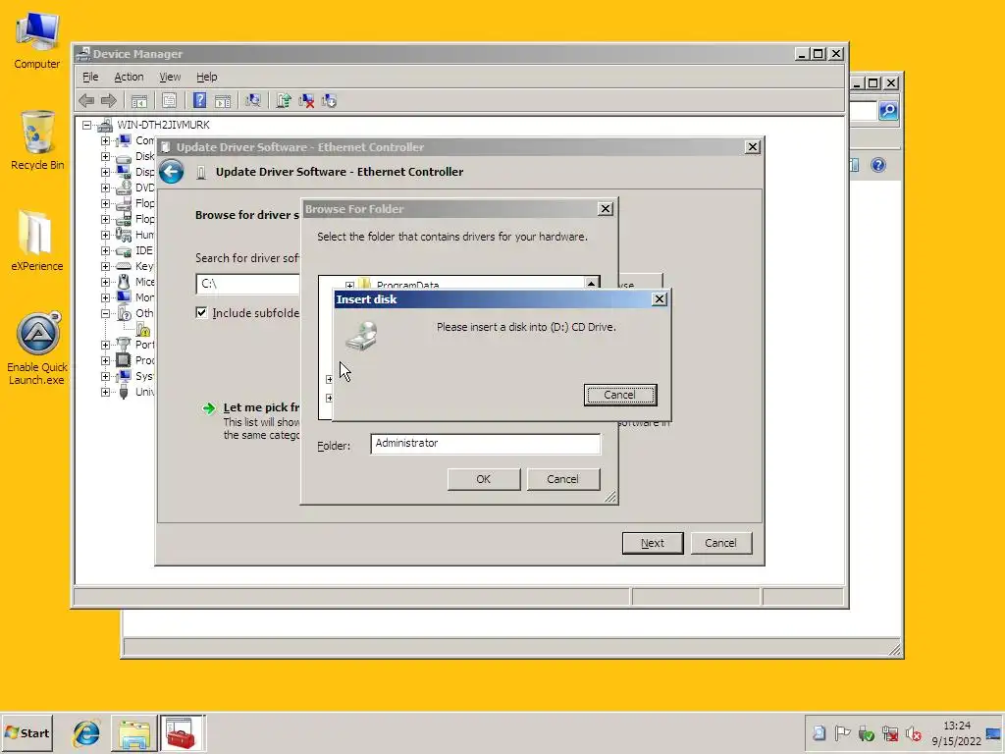
Task: Click the Start button
Action: (26, 732)
